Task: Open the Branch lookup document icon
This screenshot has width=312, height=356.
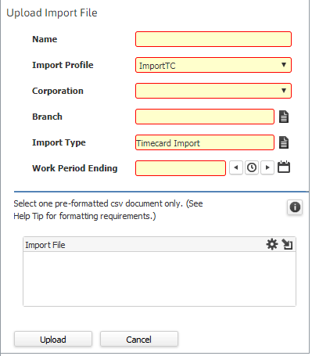Action: pos(284,117)
